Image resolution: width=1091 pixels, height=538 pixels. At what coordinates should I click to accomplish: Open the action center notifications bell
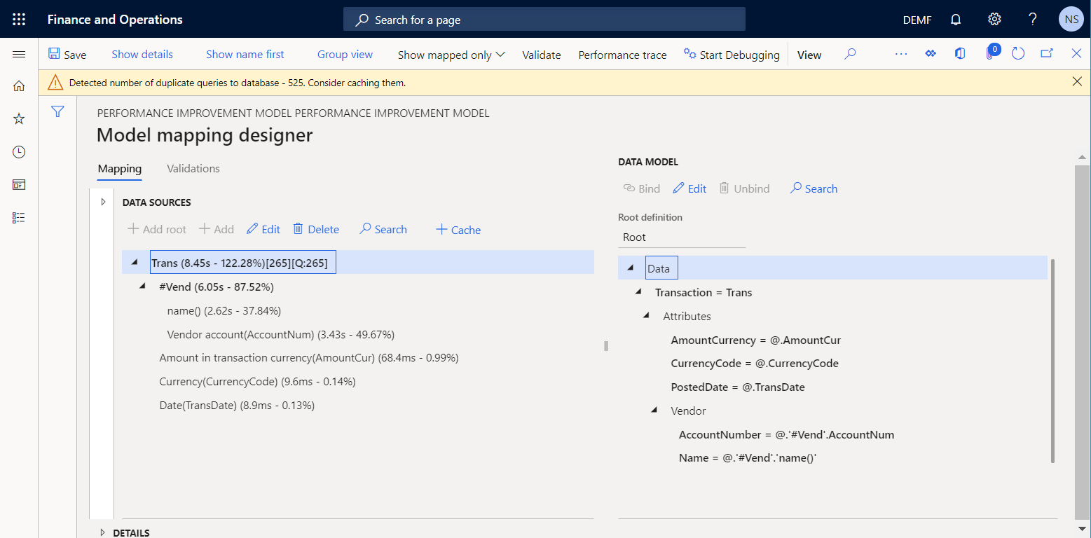click(955, 19)
